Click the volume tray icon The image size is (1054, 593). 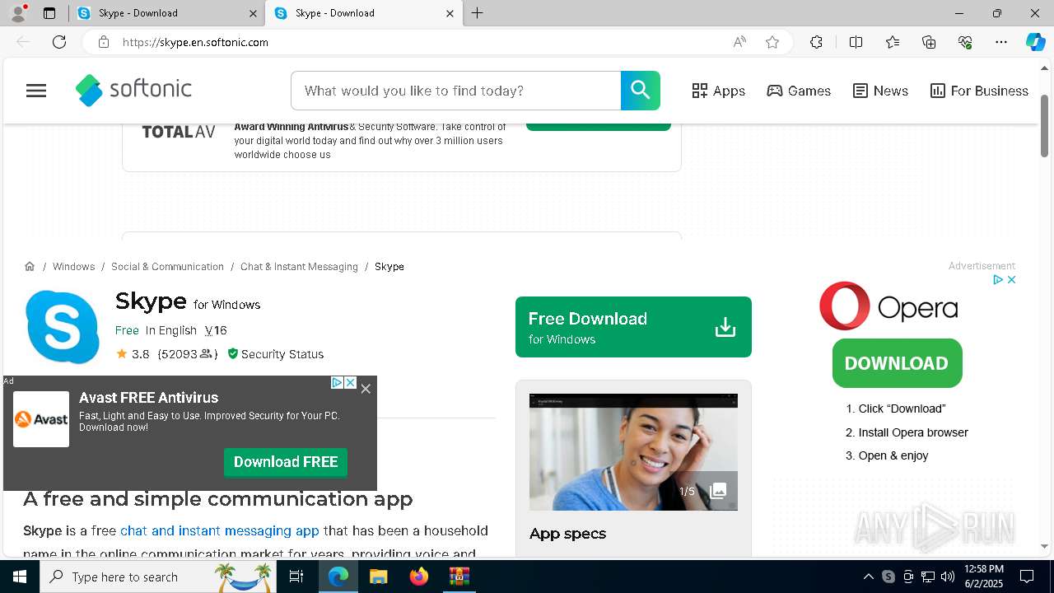pos(948,577)
